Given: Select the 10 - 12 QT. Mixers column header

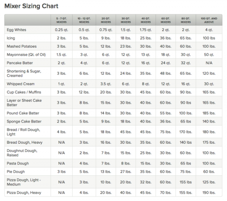Looking at the screenshot, I should [x=84, y=20].
